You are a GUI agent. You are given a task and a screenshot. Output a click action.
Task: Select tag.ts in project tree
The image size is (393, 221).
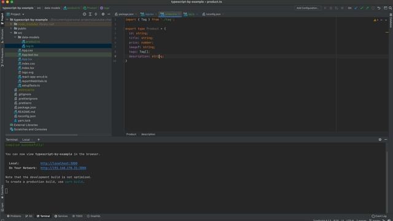click(28, 46)
